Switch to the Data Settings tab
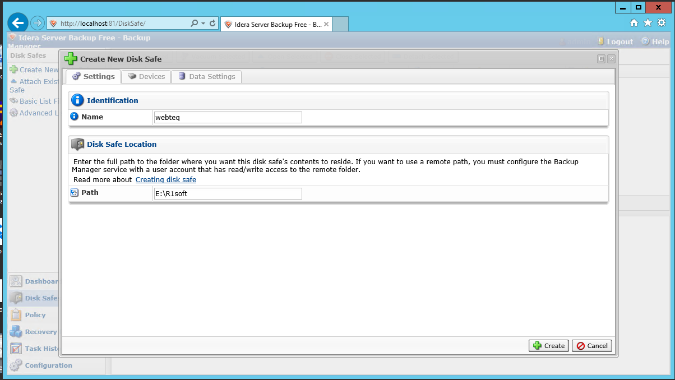This screenshot has height=380, width=675. 206,77
